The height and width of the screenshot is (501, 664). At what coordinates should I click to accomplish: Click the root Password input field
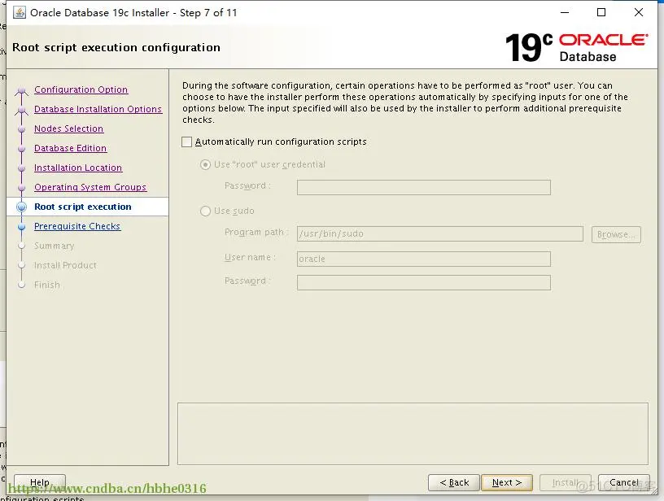424,187
